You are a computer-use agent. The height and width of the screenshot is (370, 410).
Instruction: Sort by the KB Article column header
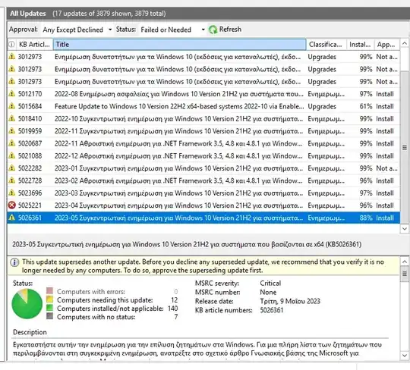pos(34,45)
